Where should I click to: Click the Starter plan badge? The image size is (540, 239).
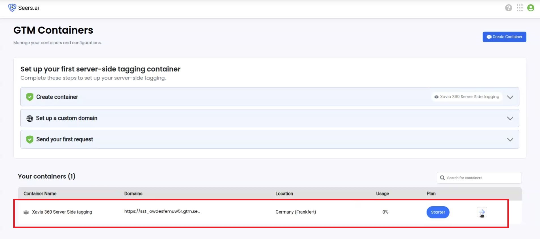pos(438,212)
